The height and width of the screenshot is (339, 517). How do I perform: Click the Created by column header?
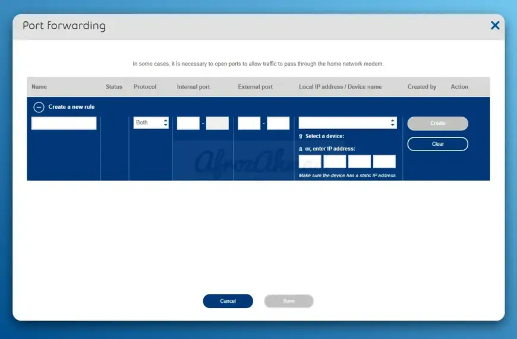[x=422, y=87]
